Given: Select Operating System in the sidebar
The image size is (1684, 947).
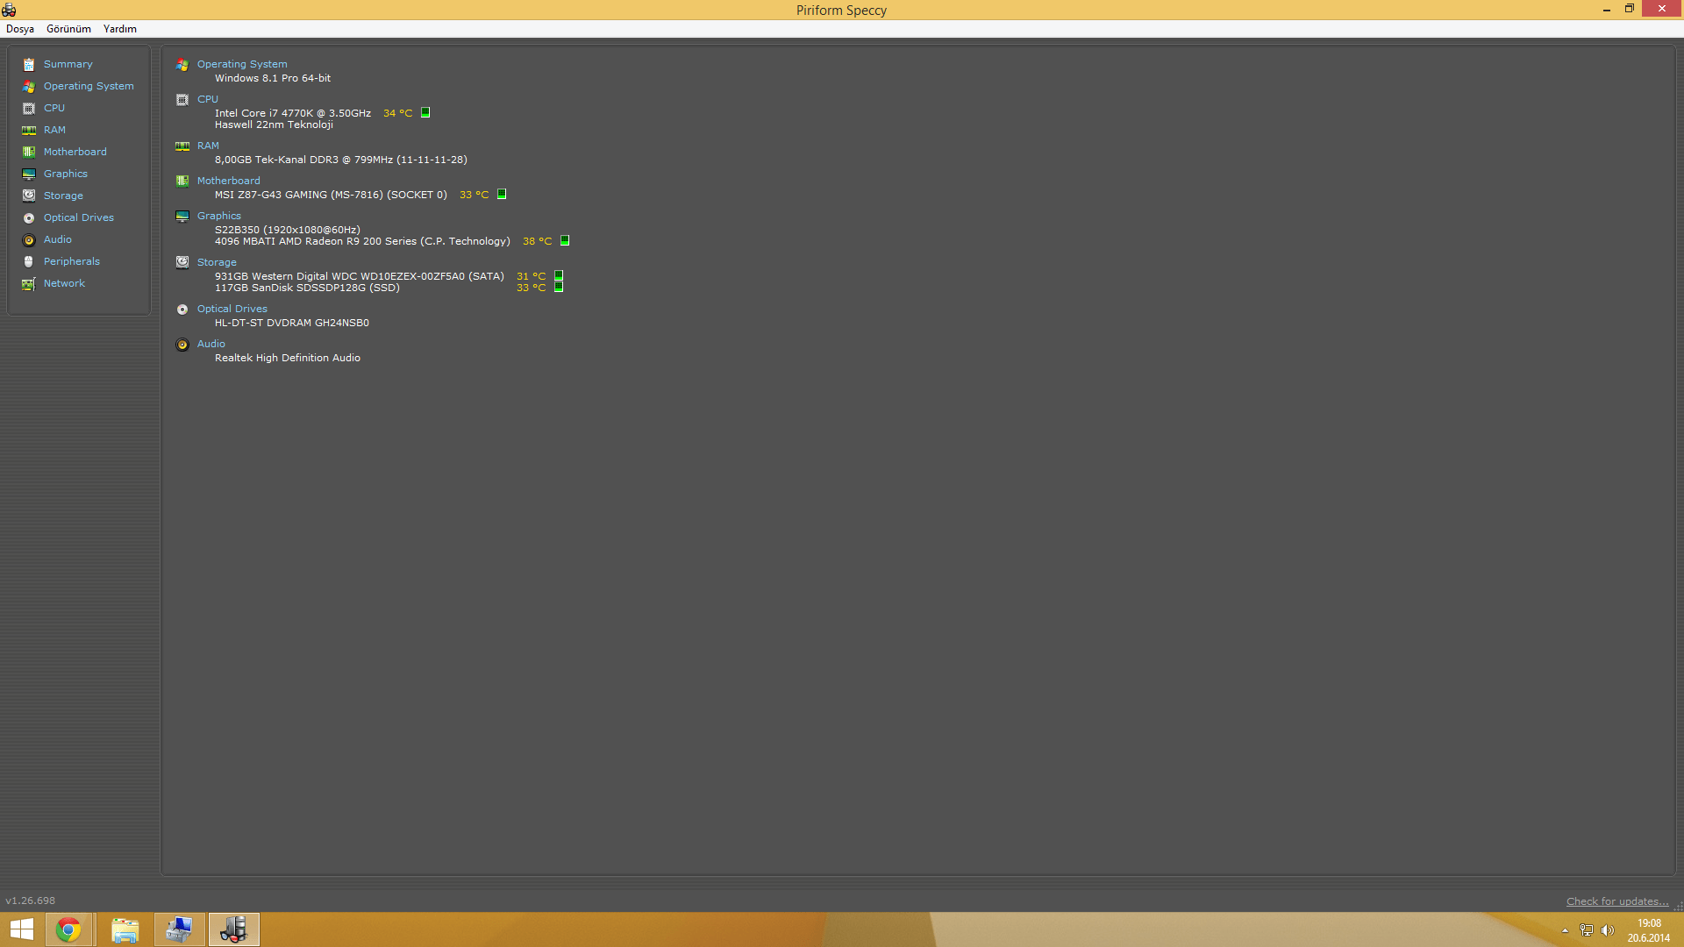Looking at the screenshot, I should [x=89, y=86].
